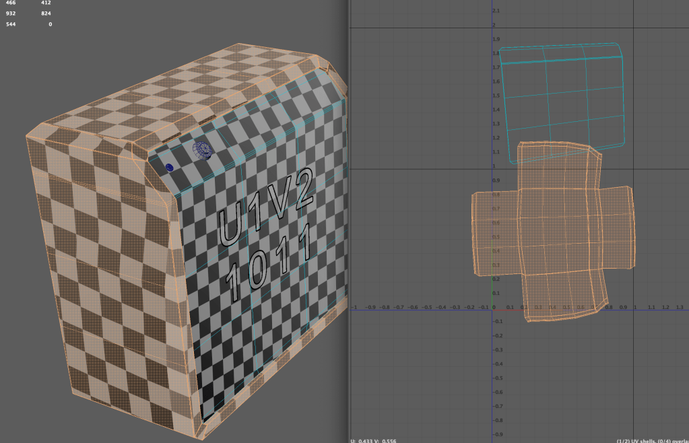This screenshot has width=689, height=443.
Task: Click the 824 value in the poly count HUD
Action: [x=46, y=13]
